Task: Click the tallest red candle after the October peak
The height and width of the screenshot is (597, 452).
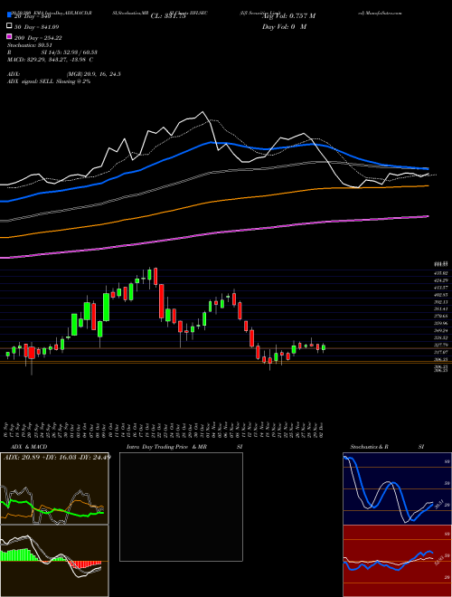Action: [x=162, y=301]
